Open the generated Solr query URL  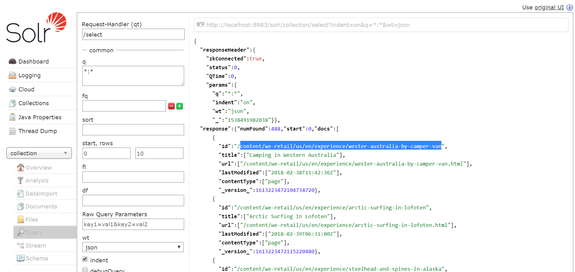[x=308, y=25]
